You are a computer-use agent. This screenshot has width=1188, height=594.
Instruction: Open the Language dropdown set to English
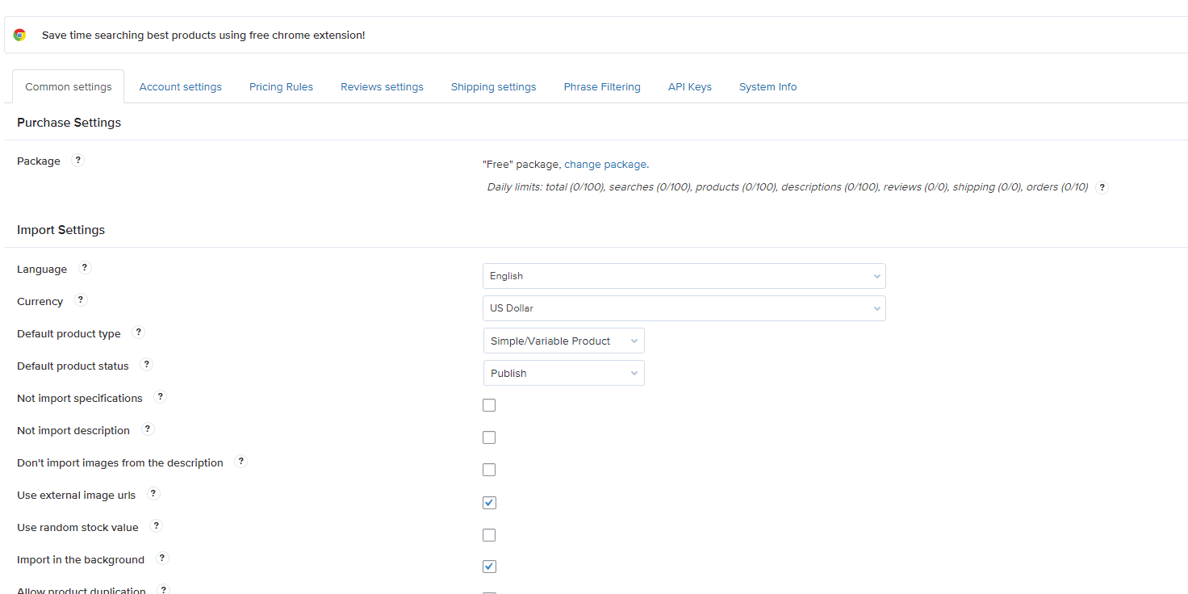(x=684, y=276)
